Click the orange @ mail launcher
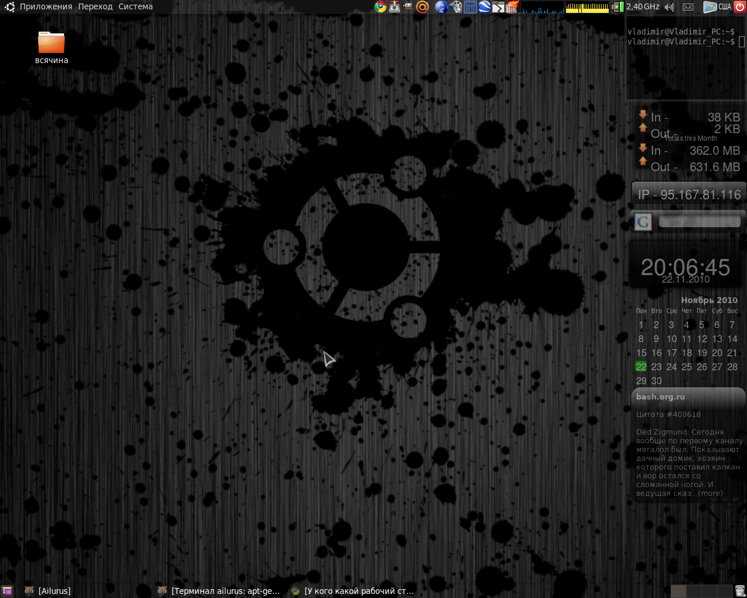This screenshot has width=747, height=598. [x=423, y=7]
